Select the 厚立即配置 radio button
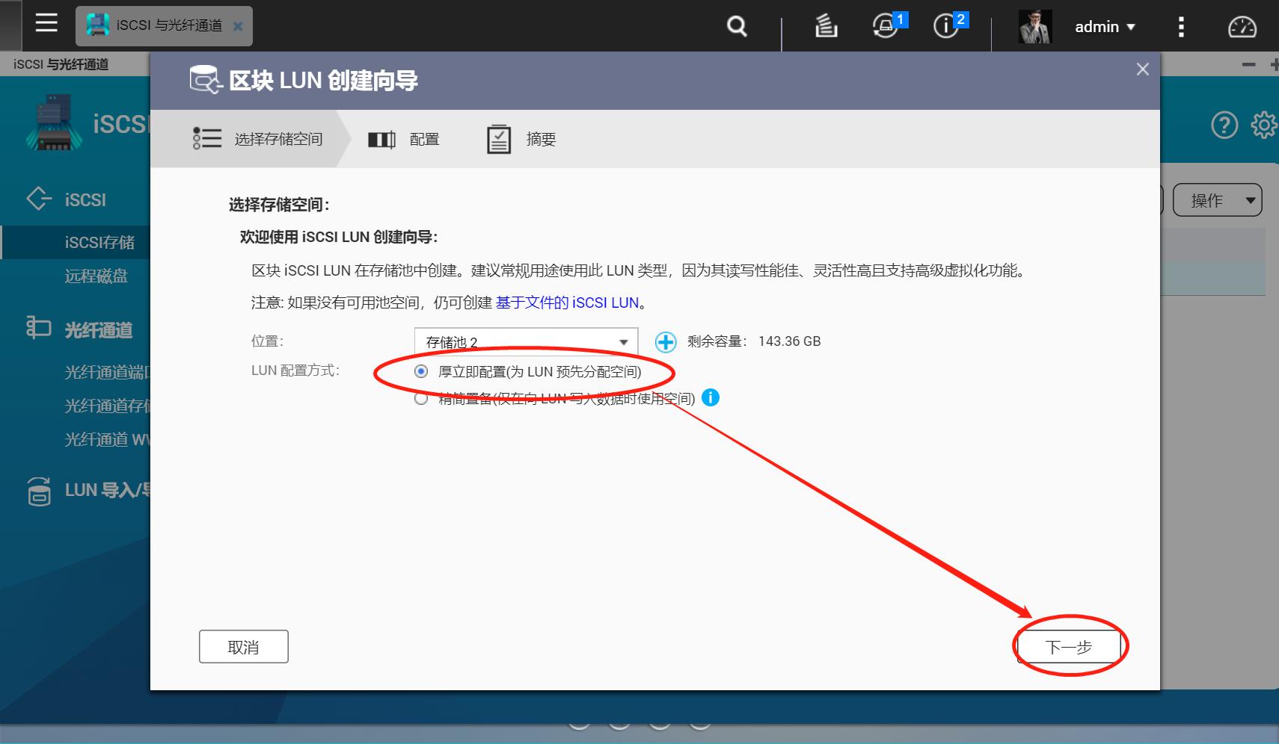This screenshot has width=1279, height=744. coord(421,371)
